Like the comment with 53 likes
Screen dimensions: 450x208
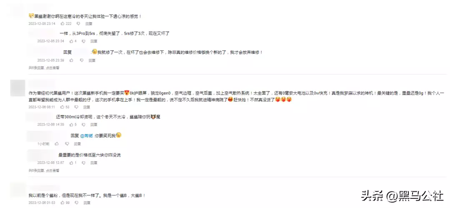click(x=62, y=107)
